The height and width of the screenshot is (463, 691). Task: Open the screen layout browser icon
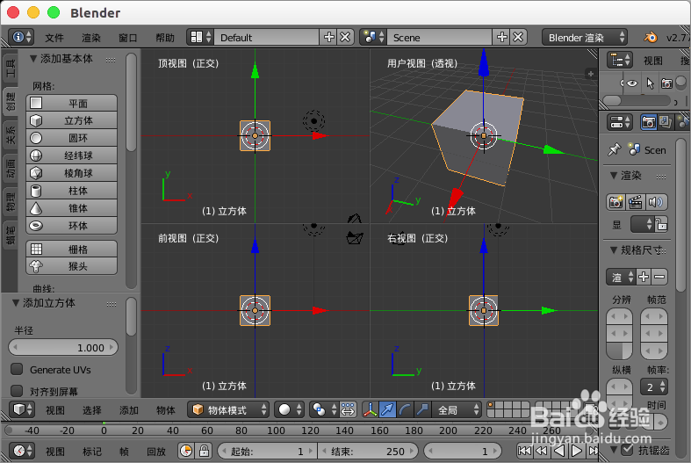point(200,37)
